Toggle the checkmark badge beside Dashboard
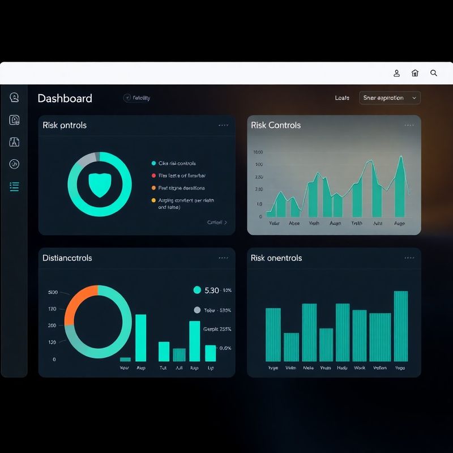453x453 pixels. (x=127, y=98)
